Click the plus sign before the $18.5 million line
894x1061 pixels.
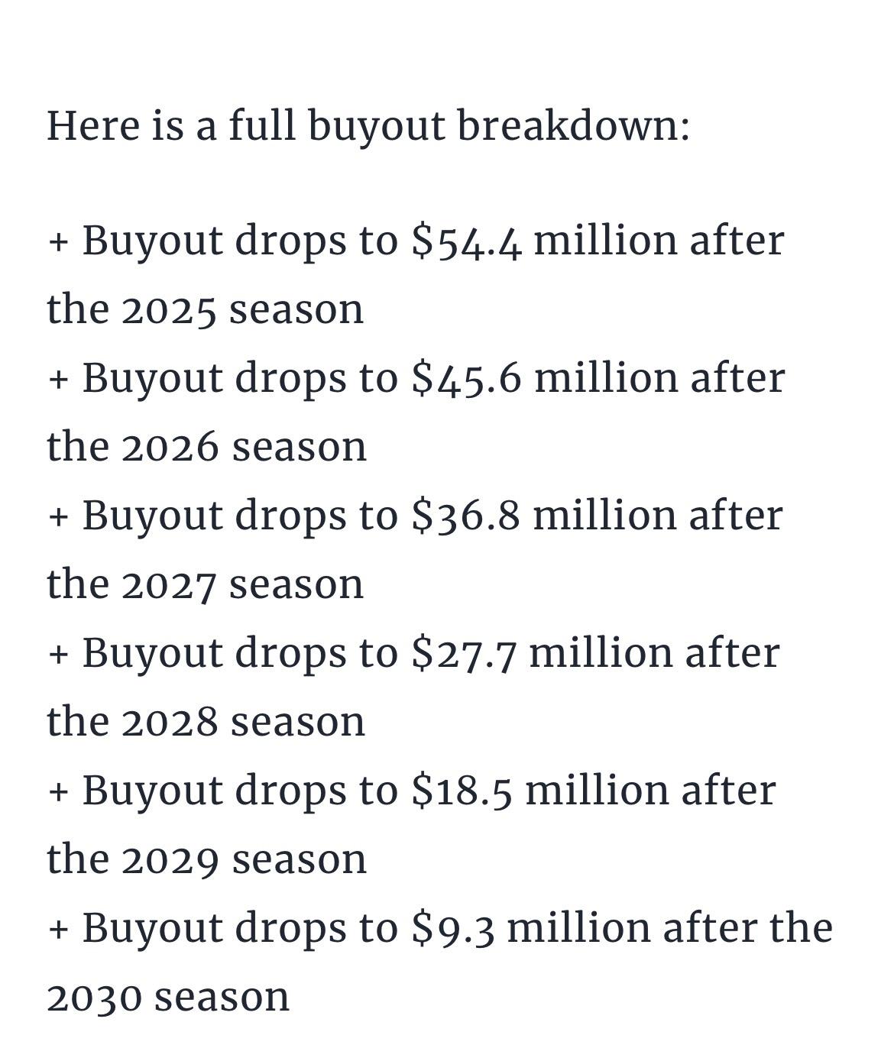(x=58, y=792)
